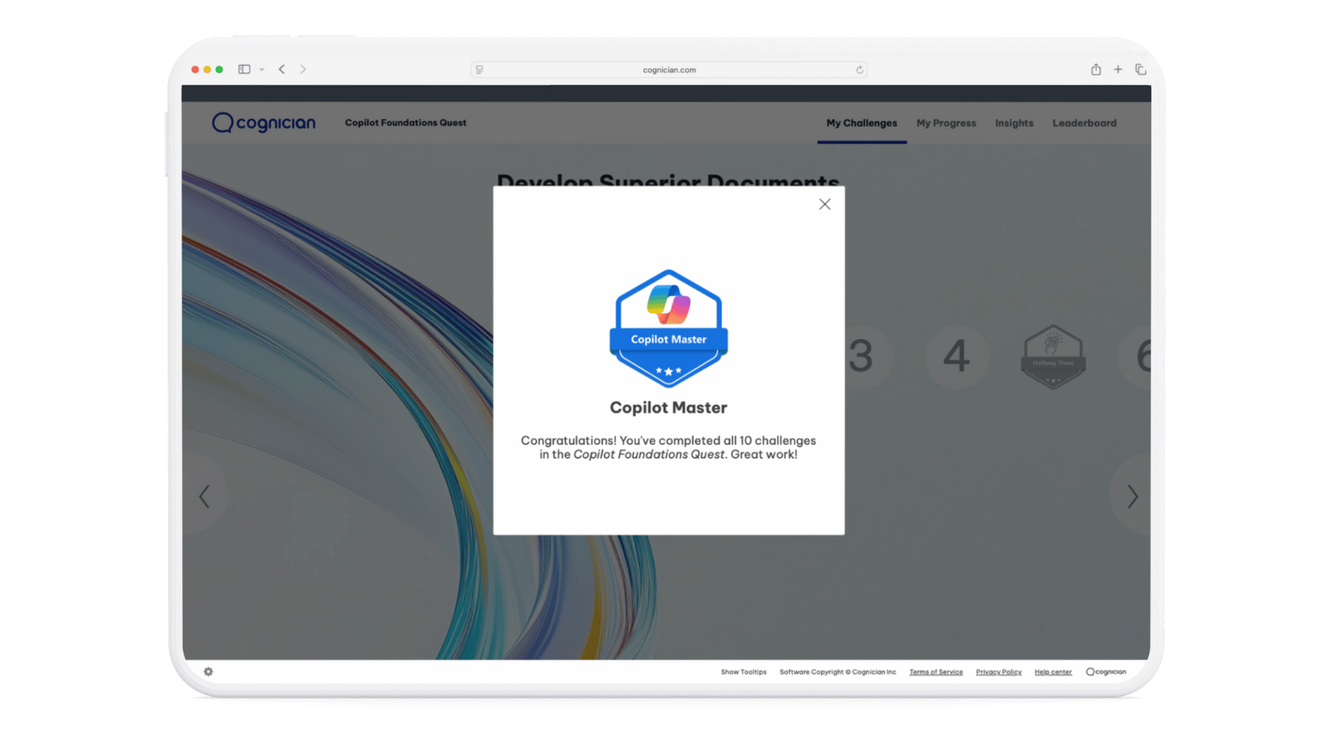
Task: Select the Copilot Foundations Quest title
Action: coord(406,123)
